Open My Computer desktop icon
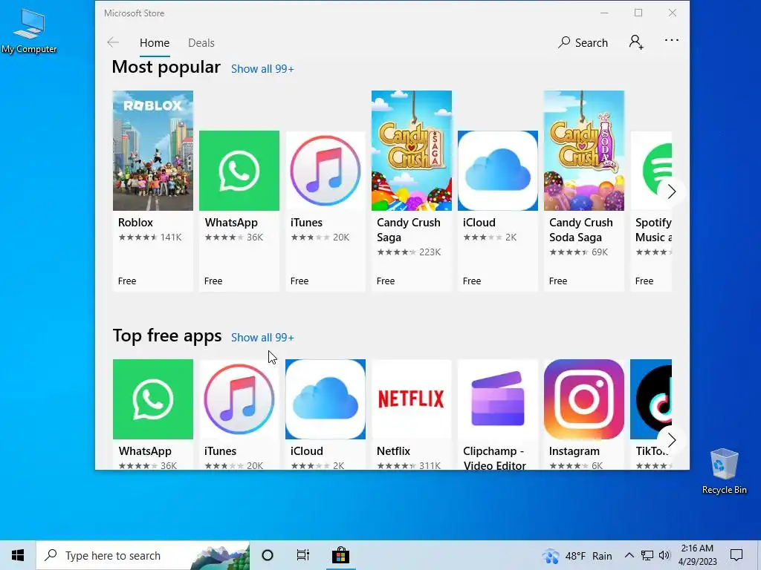761x570 pixels. (x=29, y=30)
